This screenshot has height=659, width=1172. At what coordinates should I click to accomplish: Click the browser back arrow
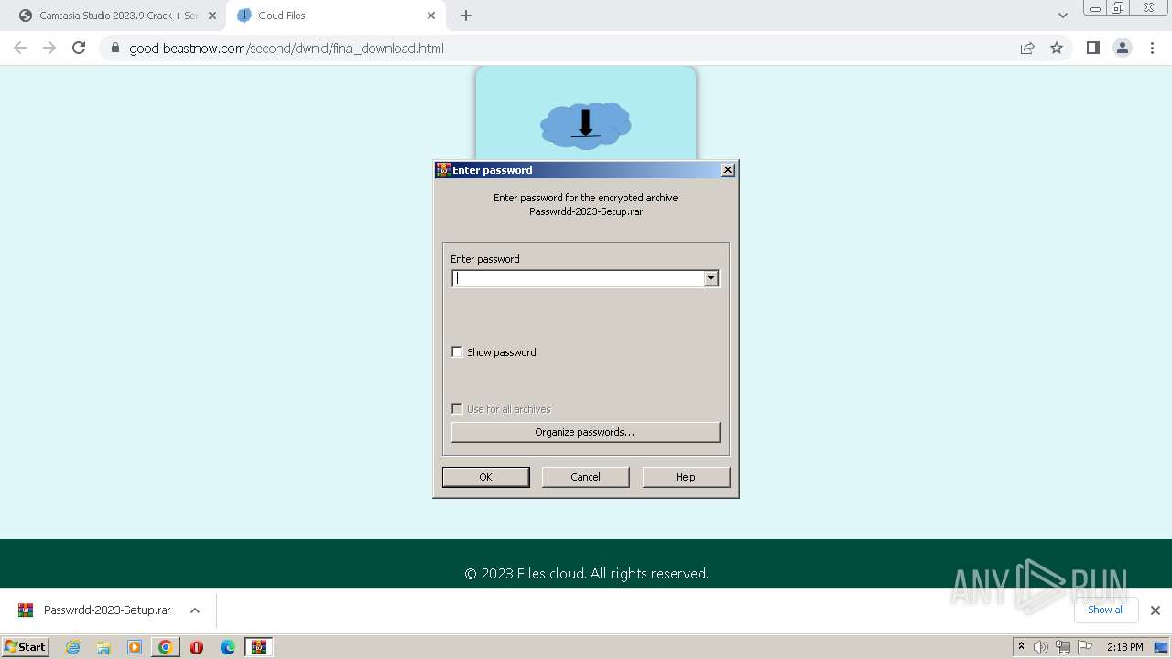(x=20, y=48)
